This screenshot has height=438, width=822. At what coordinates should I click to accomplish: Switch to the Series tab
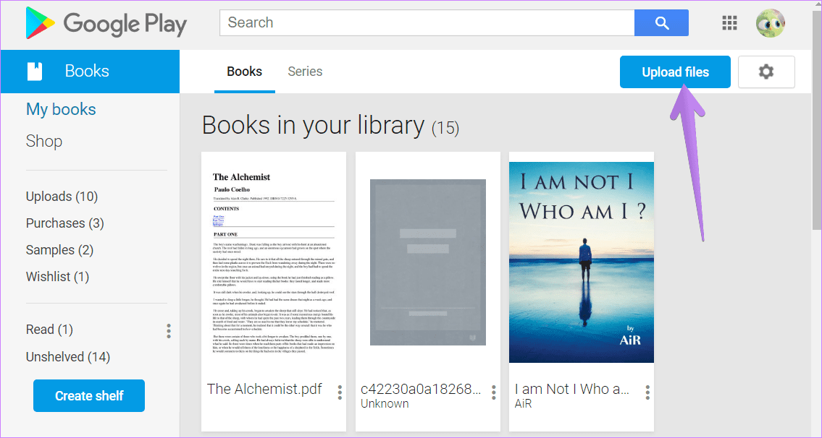click(x=305, y=72)
